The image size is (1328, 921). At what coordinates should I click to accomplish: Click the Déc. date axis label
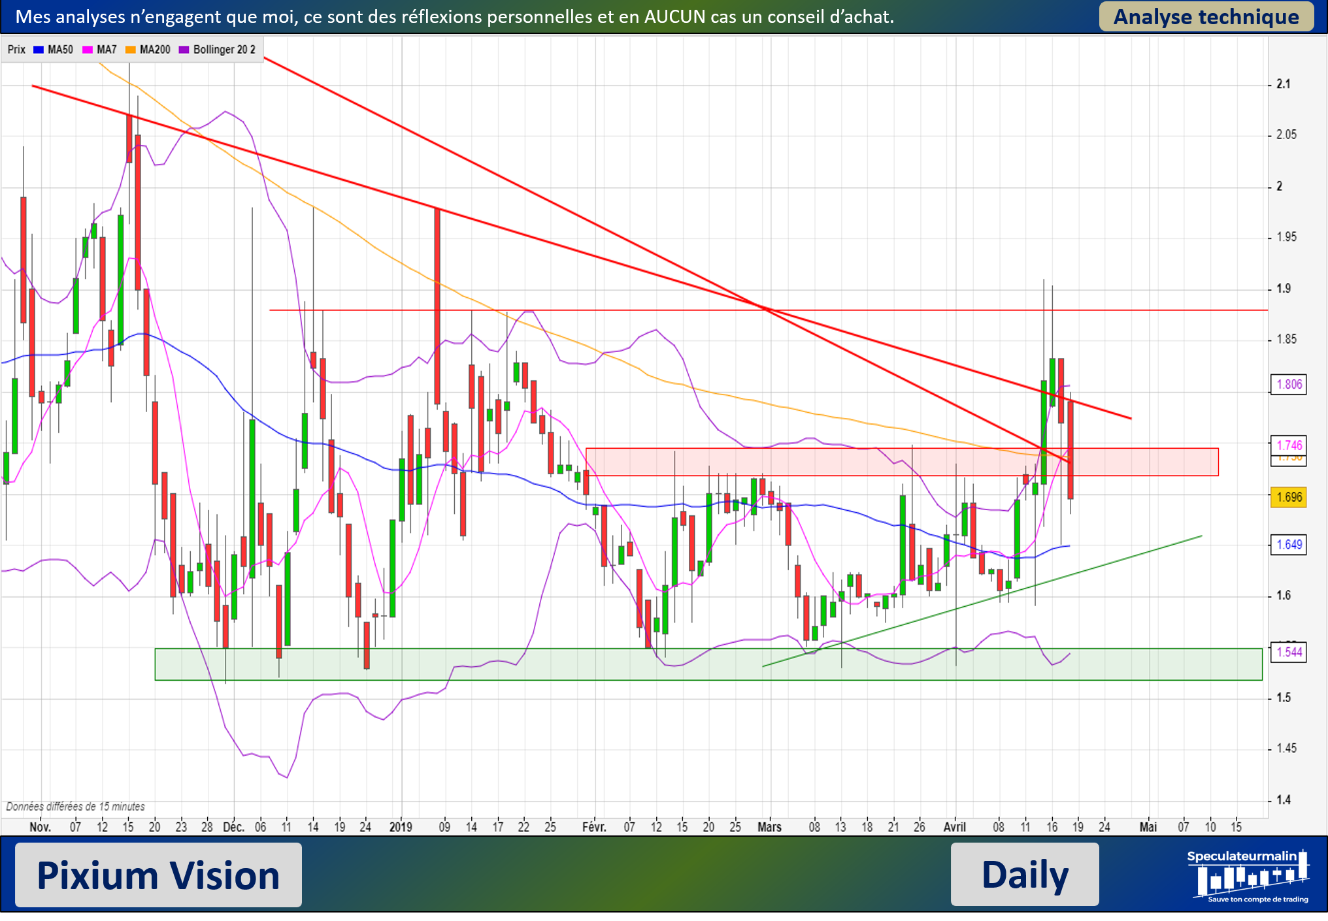pyautogui.click(x=233, y=827)
